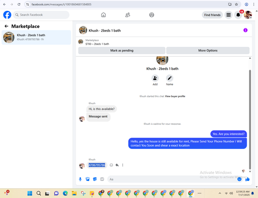Go back in the browser
The image size is (258, 198).
pos(5,4)
